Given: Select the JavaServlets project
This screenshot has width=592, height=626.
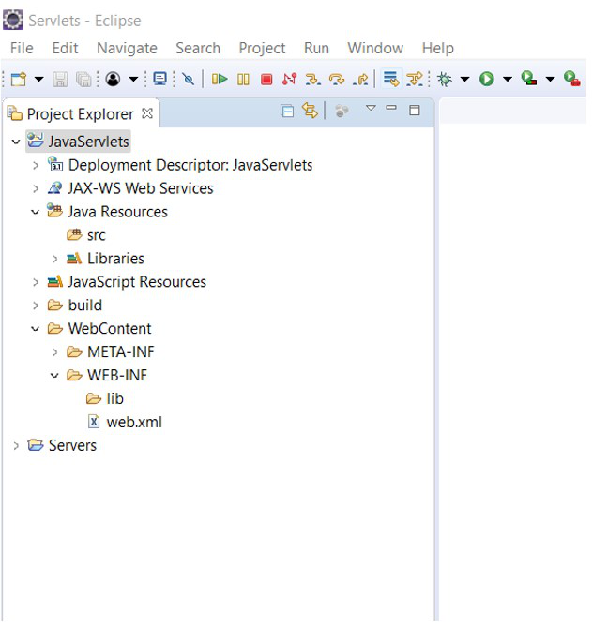Looking at the screenshot, I should tap(78, 142).
